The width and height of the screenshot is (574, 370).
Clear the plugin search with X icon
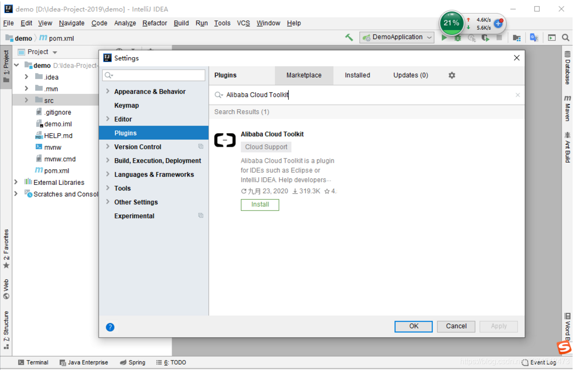coord(518,95)
